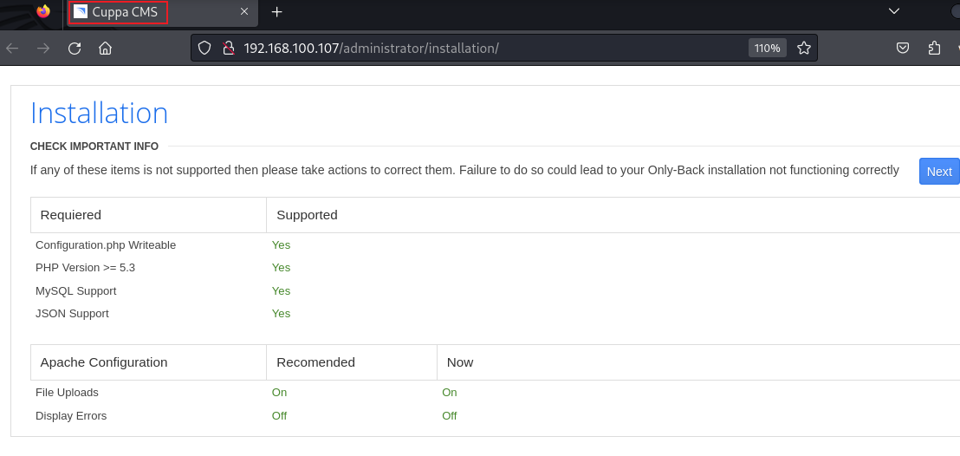Click the Apache Configuration column header

click(x=104, y=362)
